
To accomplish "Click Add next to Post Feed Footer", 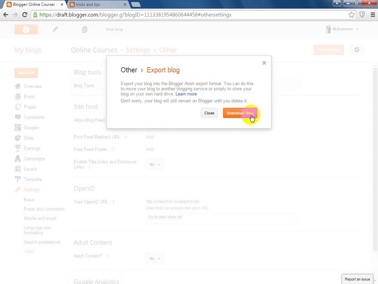I will point(150,149).
